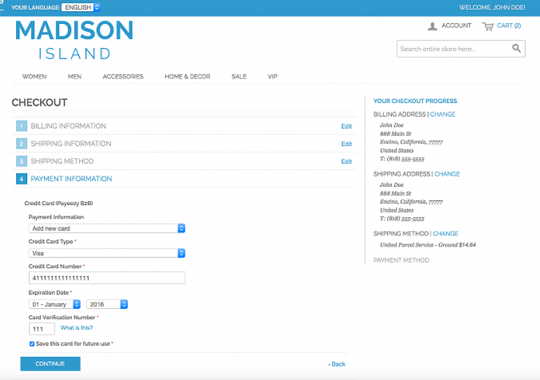Open the shopping cart icon

488,26
